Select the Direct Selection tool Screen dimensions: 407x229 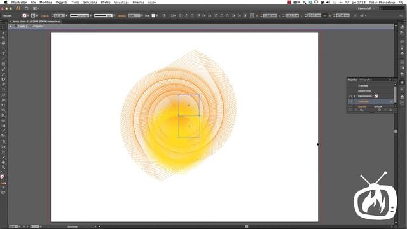(x=3, y=33)
